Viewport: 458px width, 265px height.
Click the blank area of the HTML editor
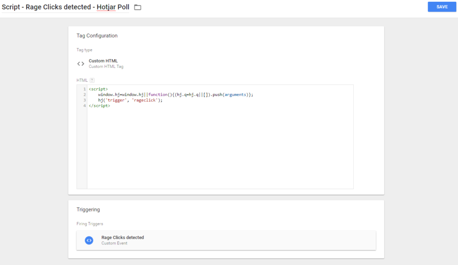(219, 147)
